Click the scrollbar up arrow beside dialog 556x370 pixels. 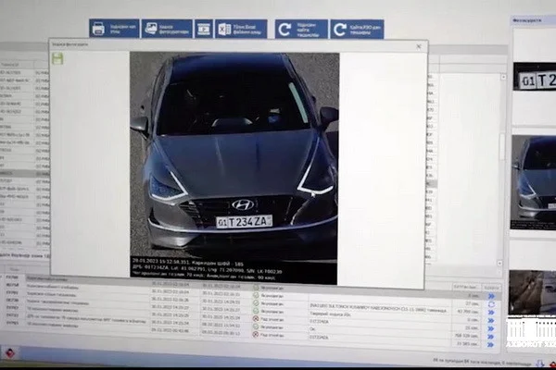tap(503, 77)
